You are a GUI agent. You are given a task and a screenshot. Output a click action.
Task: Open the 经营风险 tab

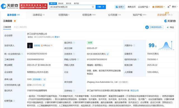click(64, 15)
